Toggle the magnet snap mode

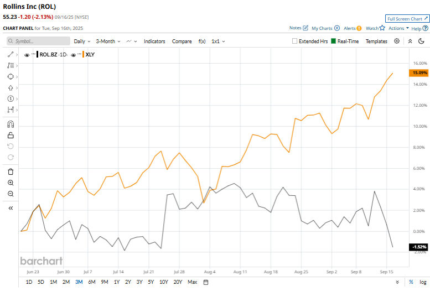tap(11, 124)
